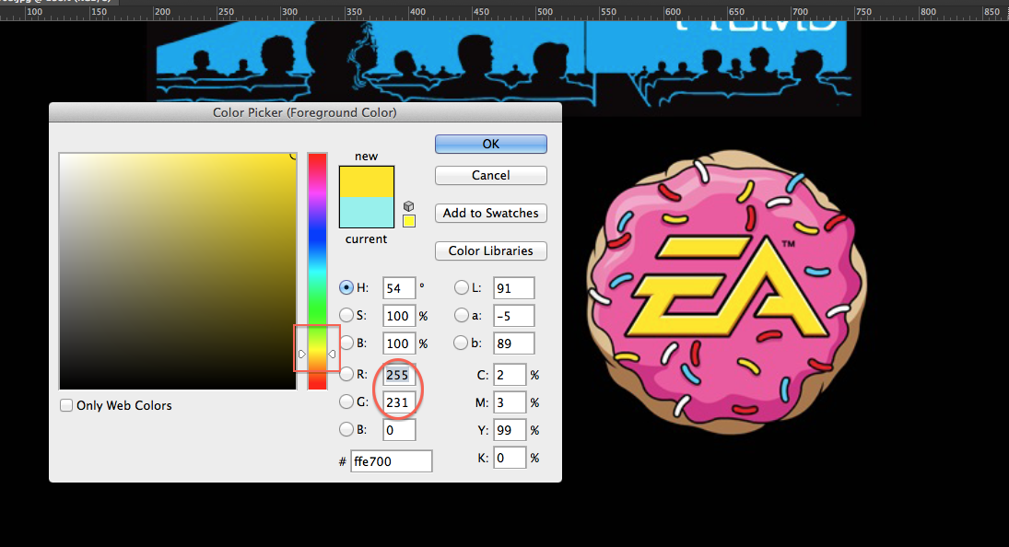Click the hue slider left arrow handle

302,355
